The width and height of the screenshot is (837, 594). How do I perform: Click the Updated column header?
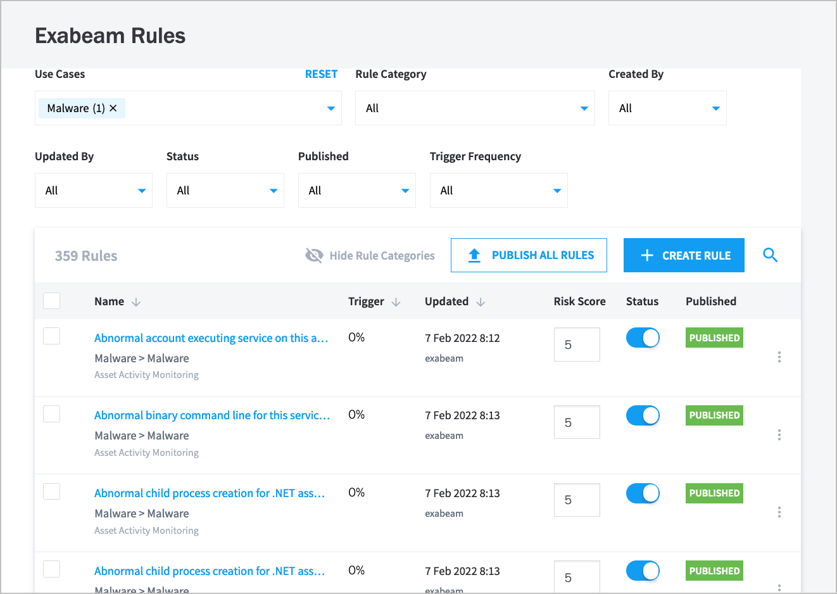446,301
